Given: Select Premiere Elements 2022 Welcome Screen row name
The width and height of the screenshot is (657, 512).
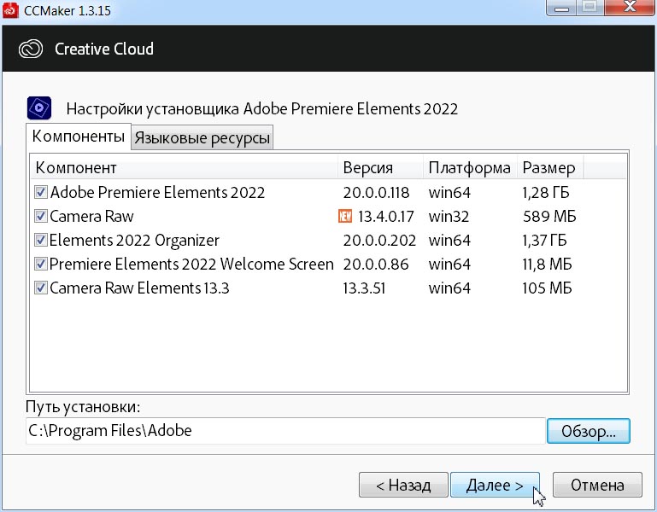Looking at the screenshot, I should point(191,265).
